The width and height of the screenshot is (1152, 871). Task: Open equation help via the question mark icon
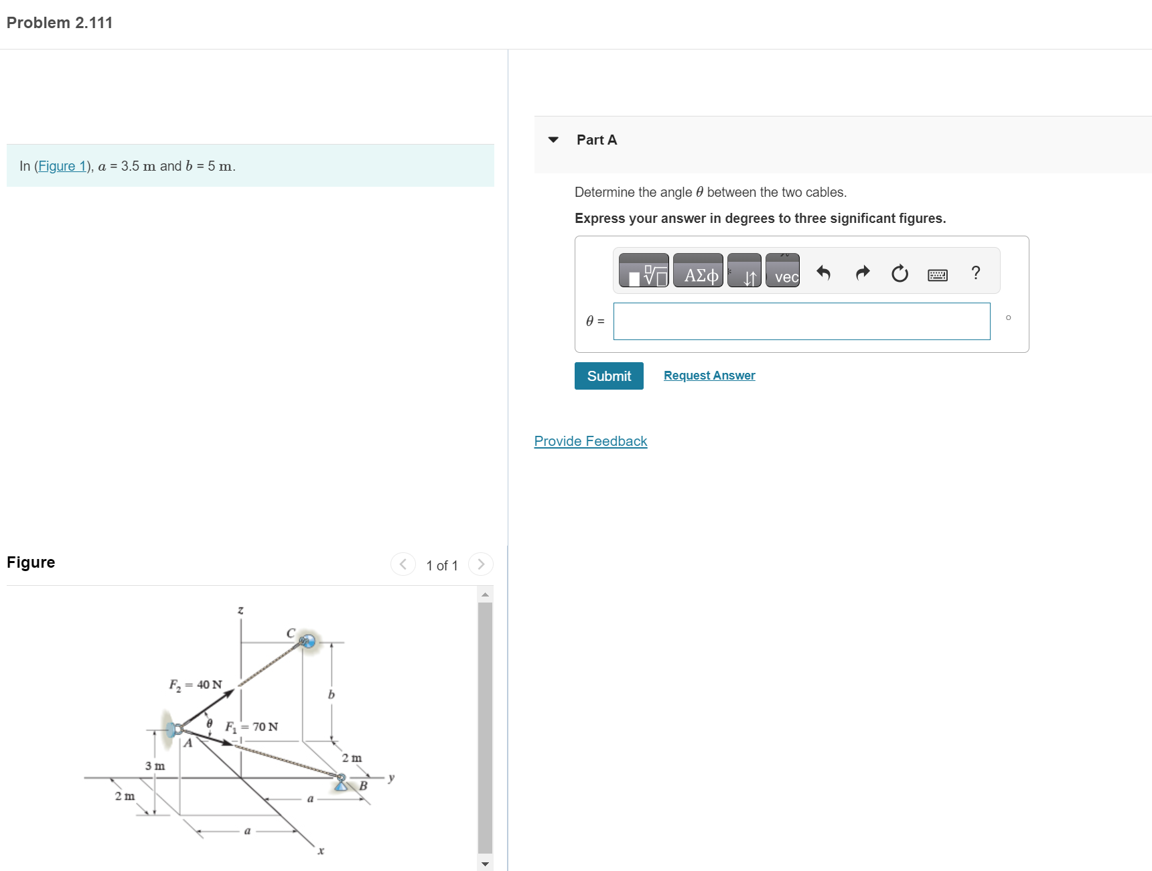tap(976, 272)
